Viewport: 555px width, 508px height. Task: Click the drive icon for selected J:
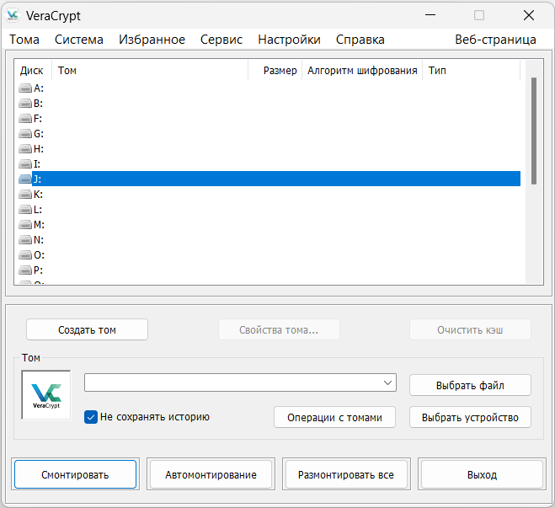pos(25,179)
